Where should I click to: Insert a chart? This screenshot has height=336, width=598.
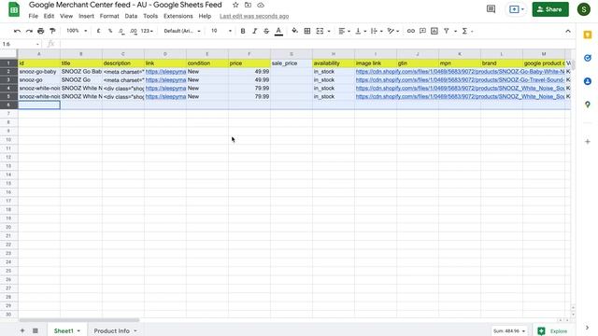(434, 31)
